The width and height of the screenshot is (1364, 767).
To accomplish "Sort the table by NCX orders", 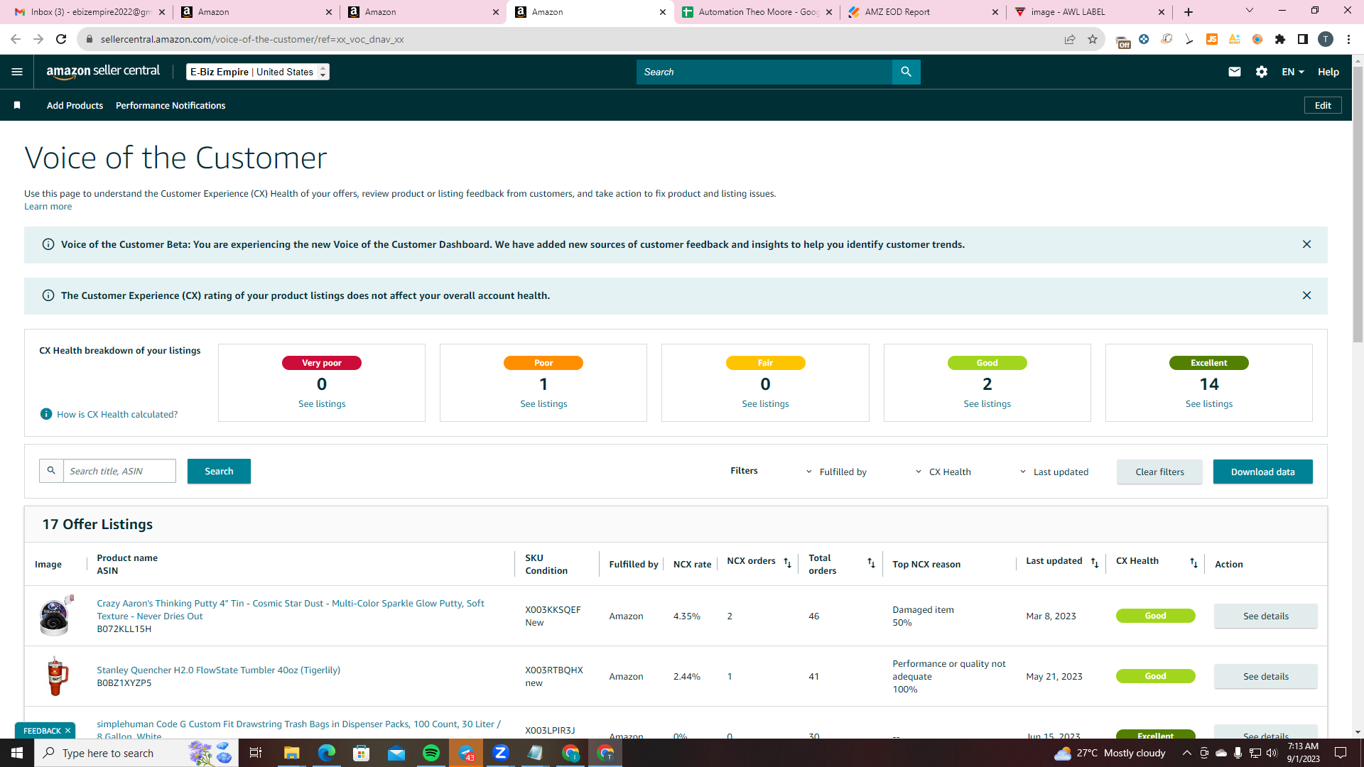I will [787, 562].
